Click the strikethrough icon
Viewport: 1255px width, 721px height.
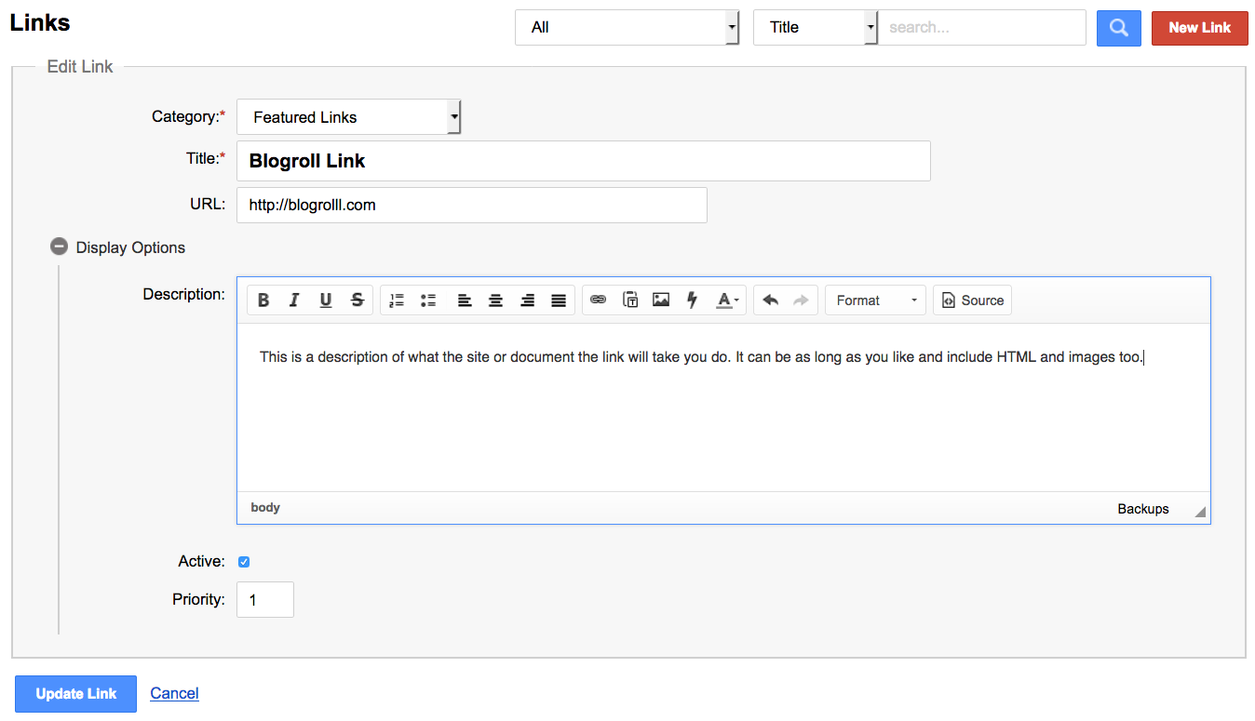point(357,300)
